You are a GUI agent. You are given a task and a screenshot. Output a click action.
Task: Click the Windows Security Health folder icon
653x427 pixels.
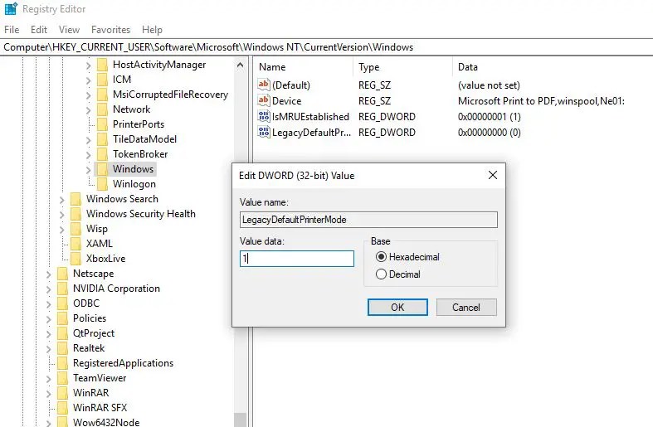(76, 214)
